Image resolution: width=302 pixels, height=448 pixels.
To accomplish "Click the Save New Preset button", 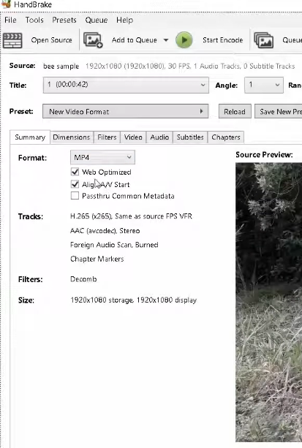I will pyautogui.click(x=279, y=111).
